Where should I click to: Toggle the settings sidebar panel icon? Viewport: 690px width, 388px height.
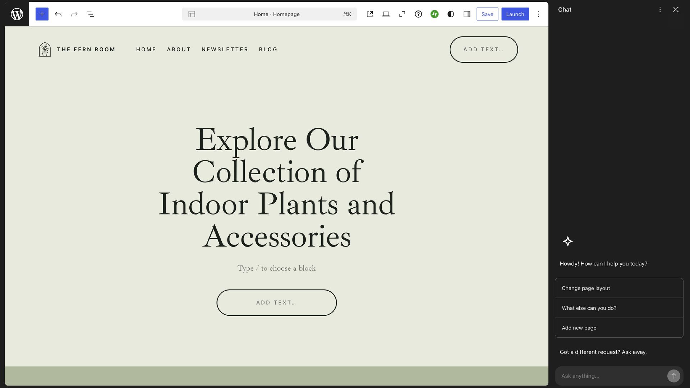[x=467, y=14]
